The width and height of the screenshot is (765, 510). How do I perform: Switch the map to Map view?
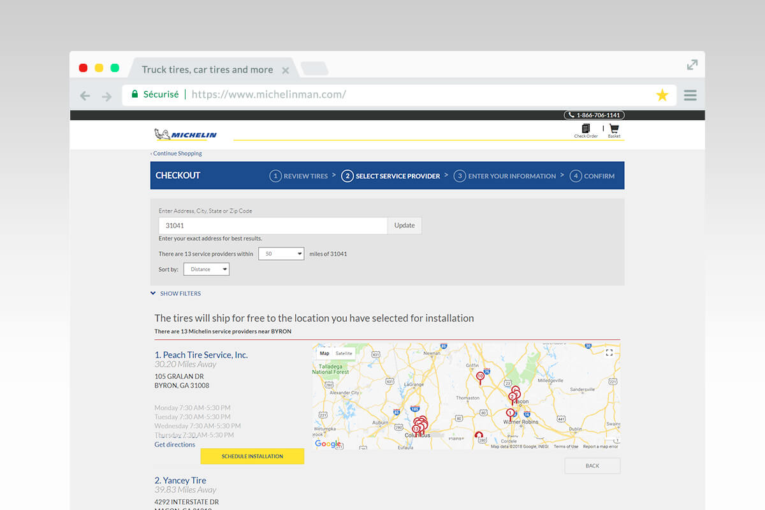coord(324,353)
